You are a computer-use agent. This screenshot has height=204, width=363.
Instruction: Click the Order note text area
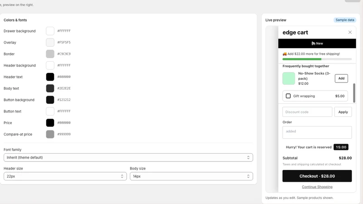click(317, 132)
